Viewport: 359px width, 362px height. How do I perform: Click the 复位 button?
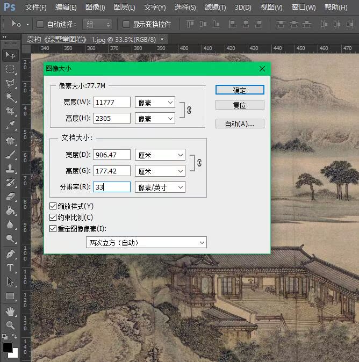click(240, 105)
